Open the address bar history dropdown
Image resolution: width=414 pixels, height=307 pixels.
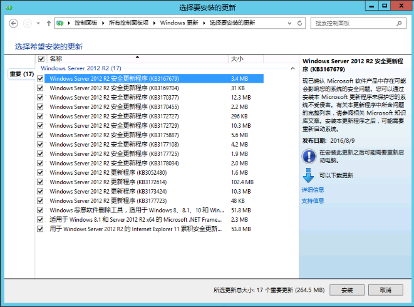click(289, 23)
